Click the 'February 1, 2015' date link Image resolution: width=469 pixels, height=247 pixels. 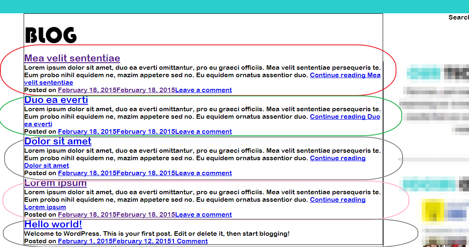point(85,241)
